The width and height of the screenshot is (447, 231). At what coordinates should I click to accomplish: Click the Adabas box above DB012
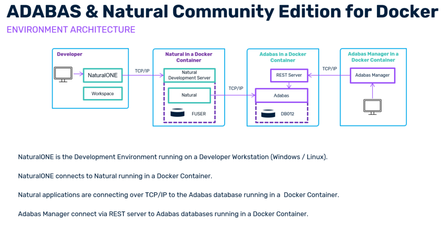tap(282, 95)
